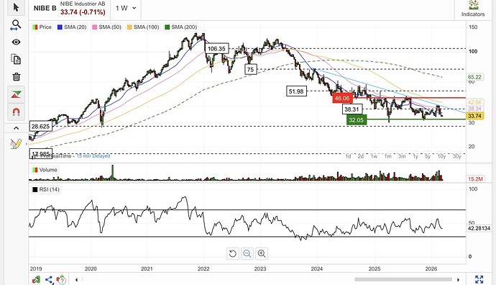Click the copy drawings icon

tap(16, 59)
